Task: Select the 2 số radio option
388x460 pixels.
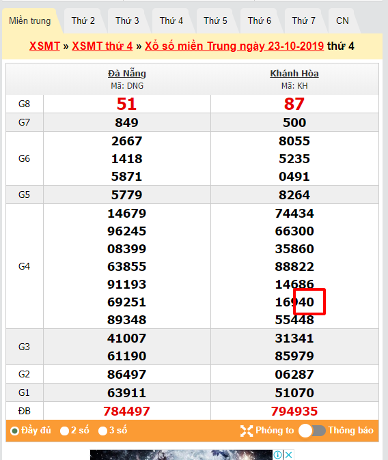Action: [x=64, y=431]
